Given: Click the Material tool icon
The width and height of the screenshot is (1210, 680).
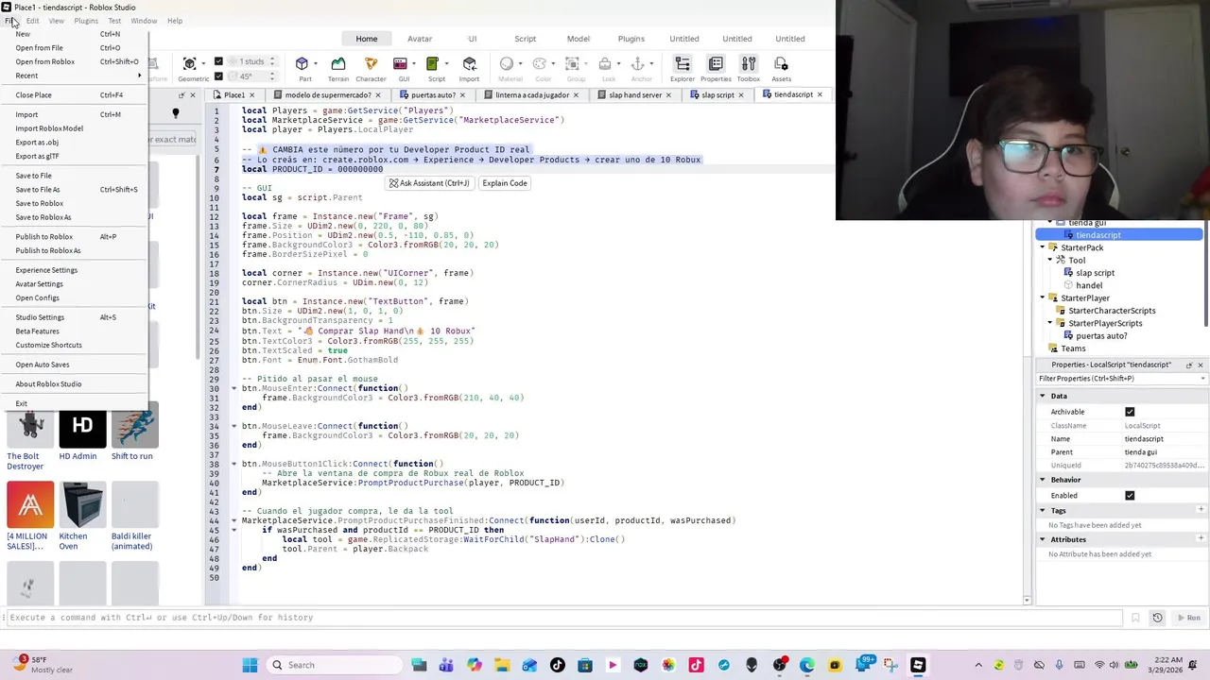Looking at the screenshot, I should point(507,64).
